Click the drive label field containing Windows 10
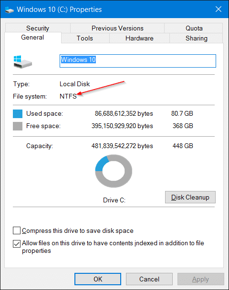The image size is (229, 290). click(138, 61)
